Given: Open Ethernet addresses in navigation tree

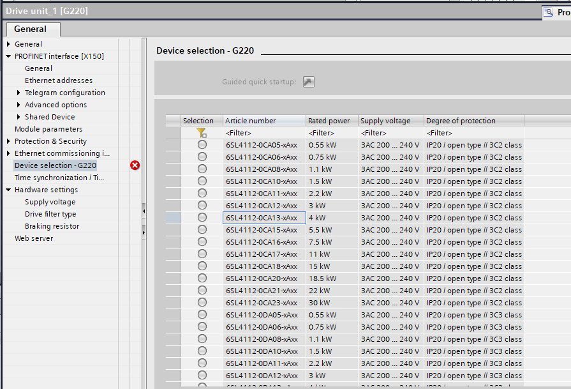Looking at the screenshot, I should 59,80.
